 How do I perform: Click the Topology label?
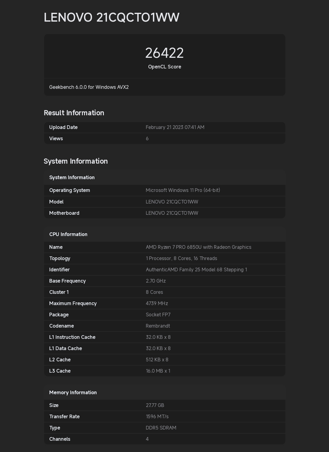(x=60, y=258)
